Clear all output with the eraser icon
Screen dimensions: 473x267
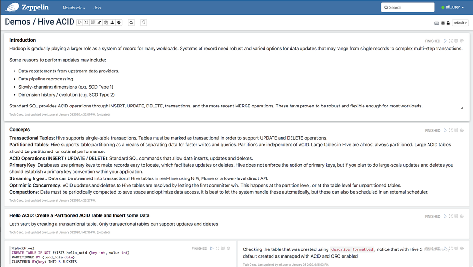coord(99,22)
